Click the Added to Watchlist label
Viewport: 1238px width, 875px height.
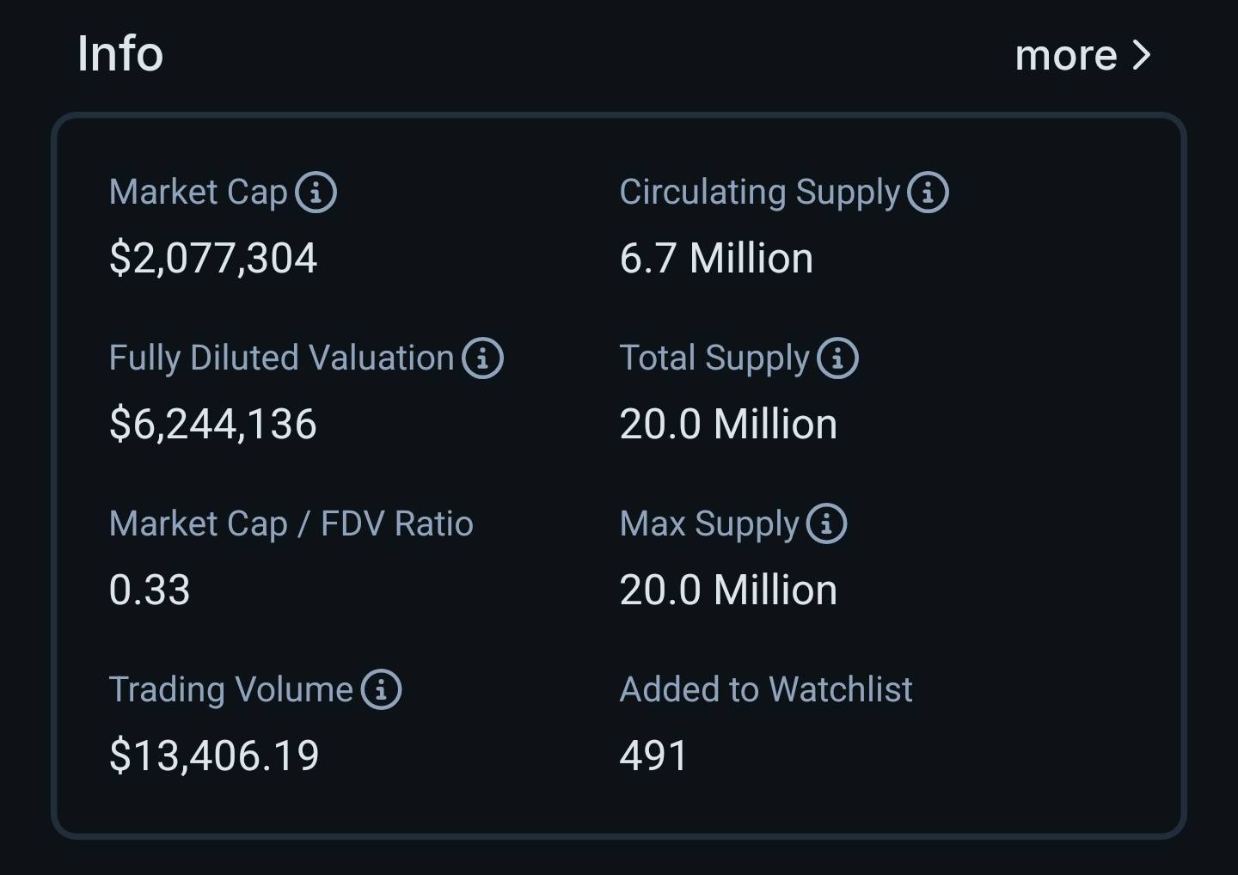765,689
